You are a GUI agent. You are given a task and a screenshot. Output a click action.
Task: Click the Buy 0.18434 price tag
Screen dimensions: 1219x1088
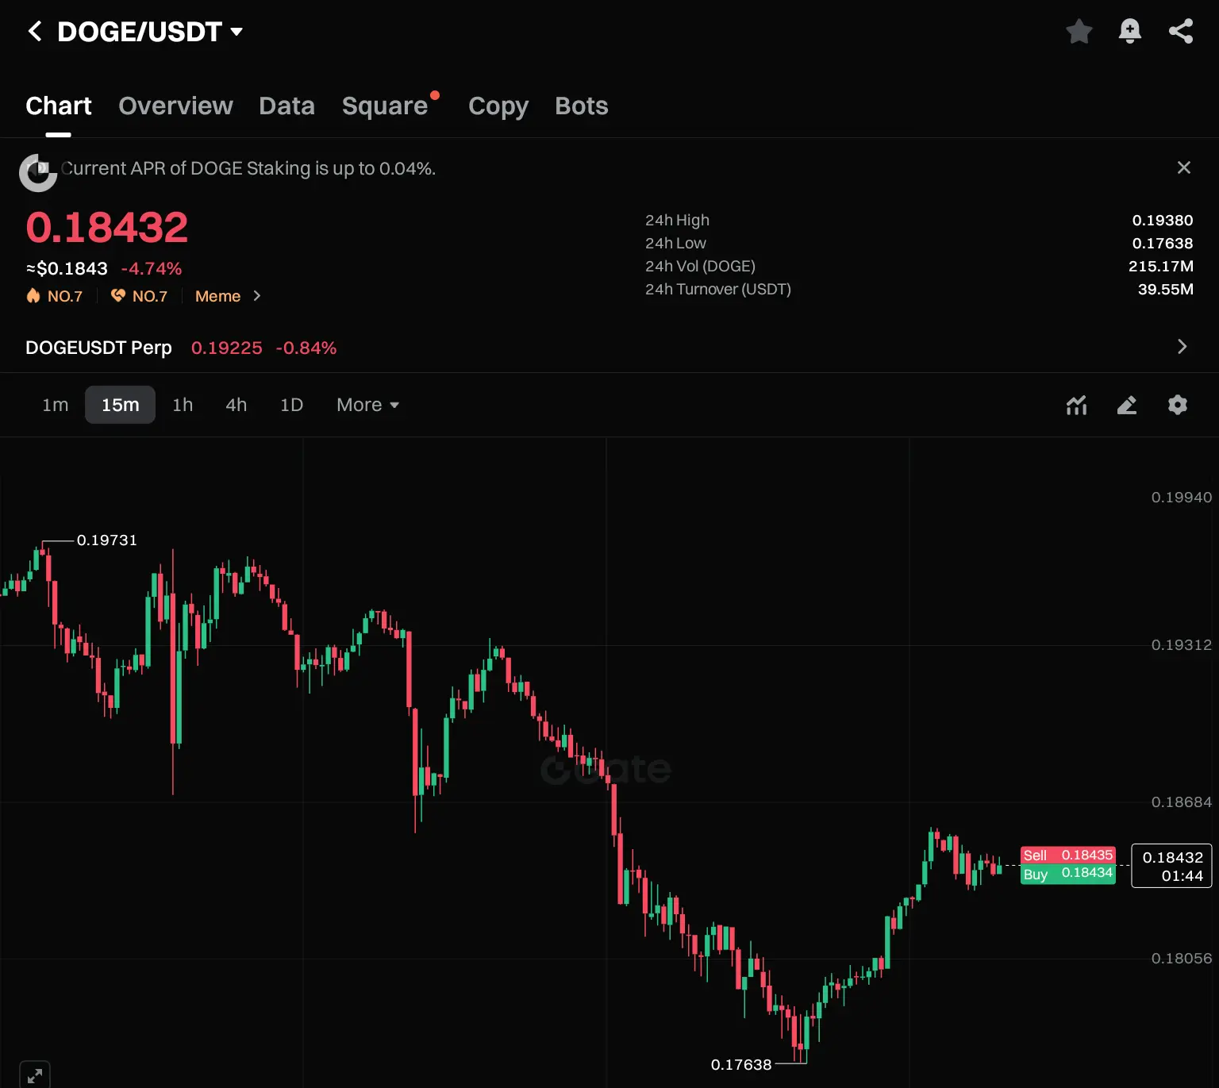(1068, 874)
